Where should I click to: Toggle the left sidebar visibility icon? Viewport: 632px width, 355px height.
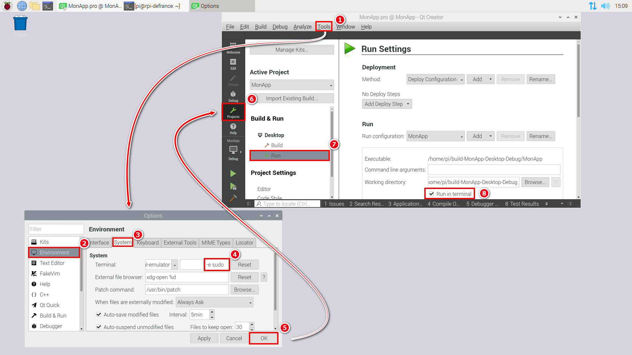[x=249, y=204]
